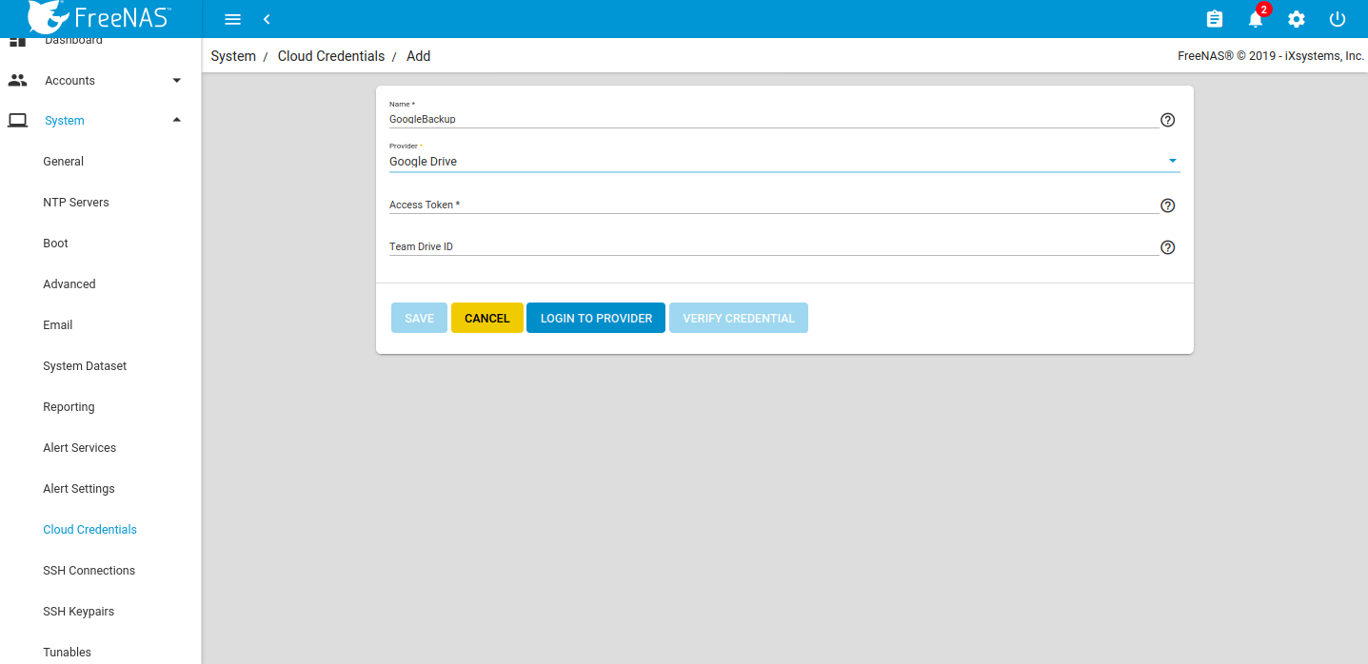Show help for the Access Token field
1368x664 pixels.
click(x=1168, y=205)
